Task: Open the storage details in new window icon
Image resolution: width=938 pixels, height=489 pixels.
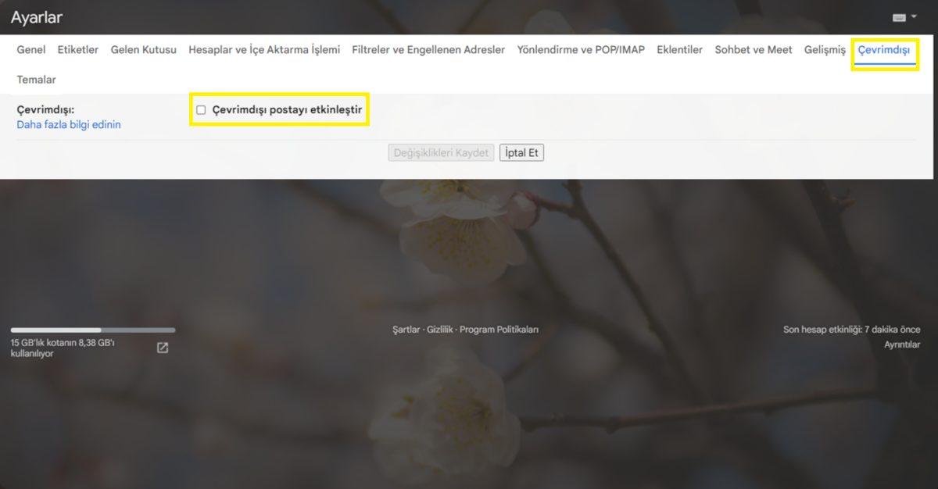Action: [x=163, y=348]
